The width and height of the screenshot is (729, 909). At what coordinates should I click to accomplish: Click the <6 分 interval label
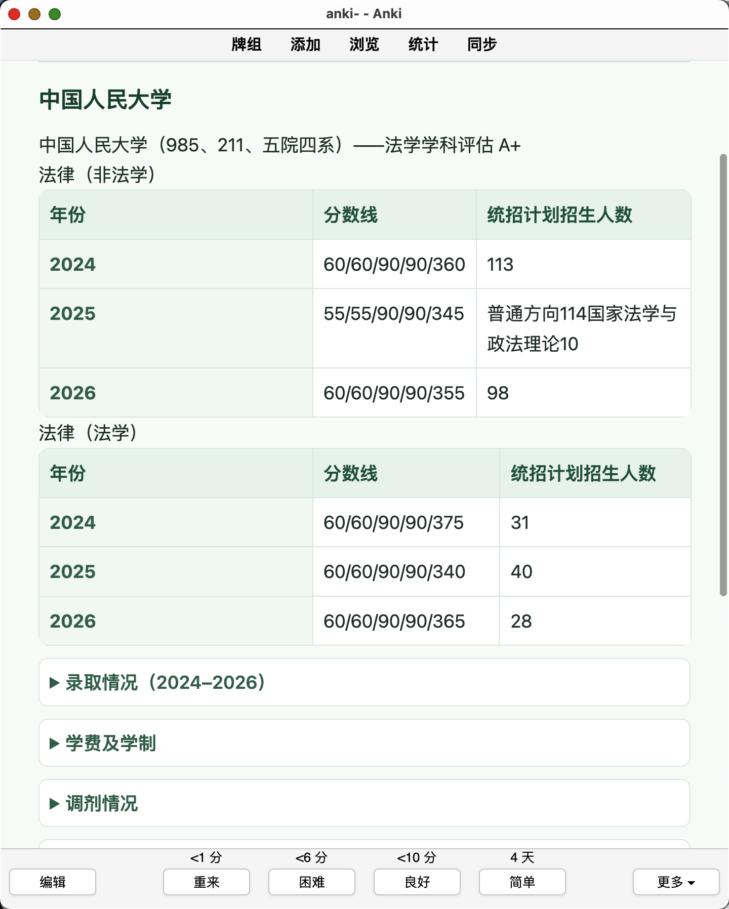tap(311, 857)
